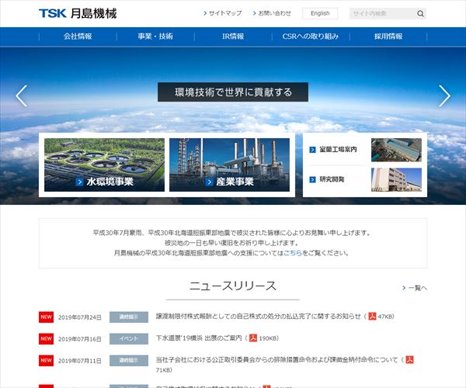Show next slide with right arrow

coord(444,96)
